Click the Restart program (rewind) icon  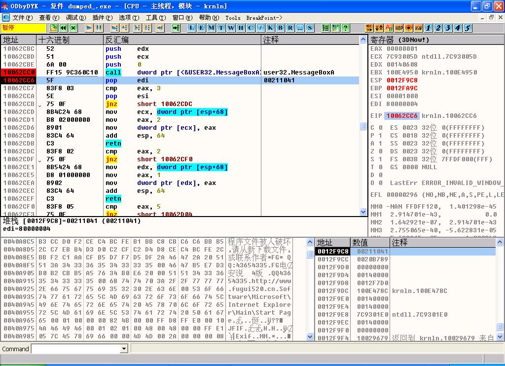[x=64, y=28]
